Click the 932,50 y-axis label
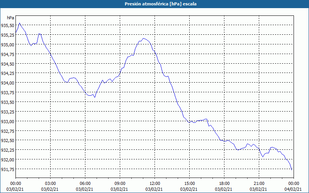The image size is (309, 193). pyautogui.click(x=7, y=141)
